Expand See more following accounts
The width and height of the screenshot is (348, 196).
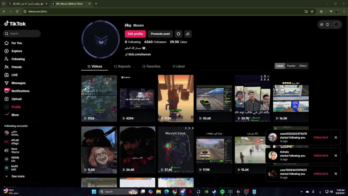pos(15,176)
